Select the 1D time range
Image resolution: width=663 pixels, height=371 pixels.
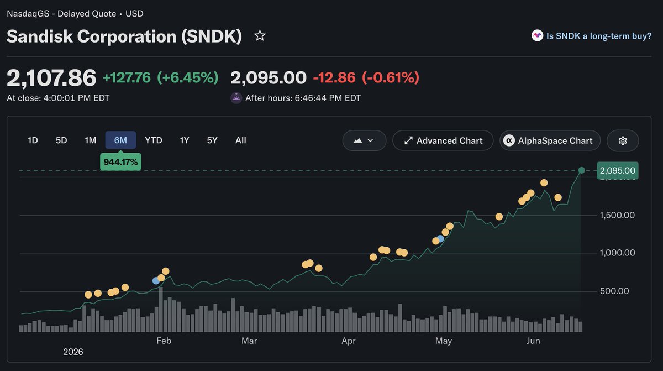pyautogui.click(x=33, y=140)
